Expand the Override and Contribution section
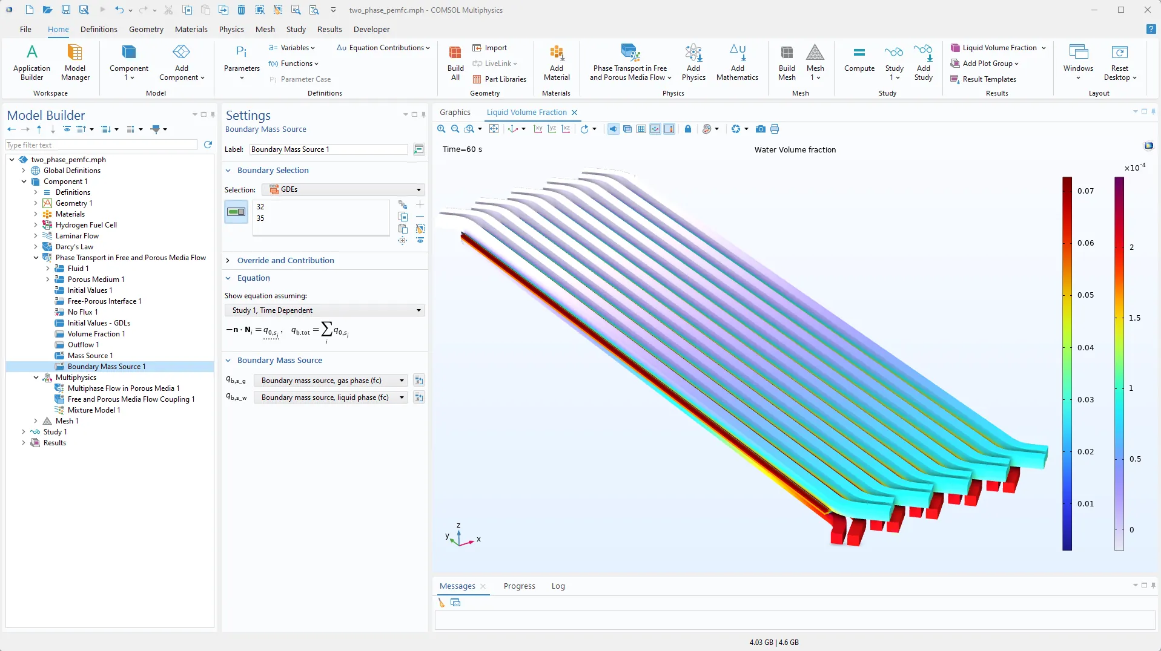This screenshot has width=1161, height=651. pos(285,261)
